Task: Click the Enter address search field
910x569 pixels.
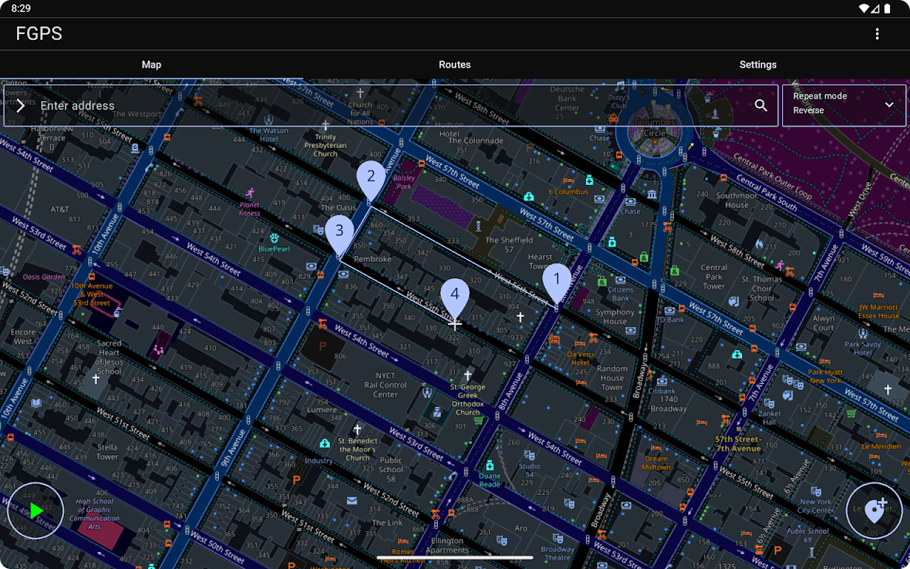Action: [x=391, y=105]
